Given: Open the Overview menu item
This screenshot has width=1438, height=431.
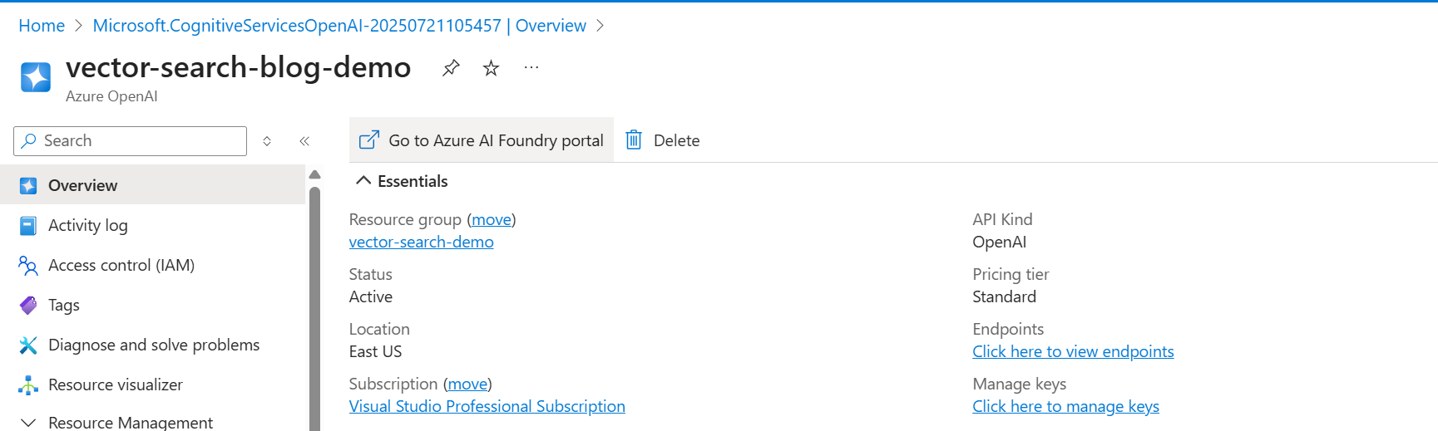Looking at the screenshot, I should pos(153,185).
